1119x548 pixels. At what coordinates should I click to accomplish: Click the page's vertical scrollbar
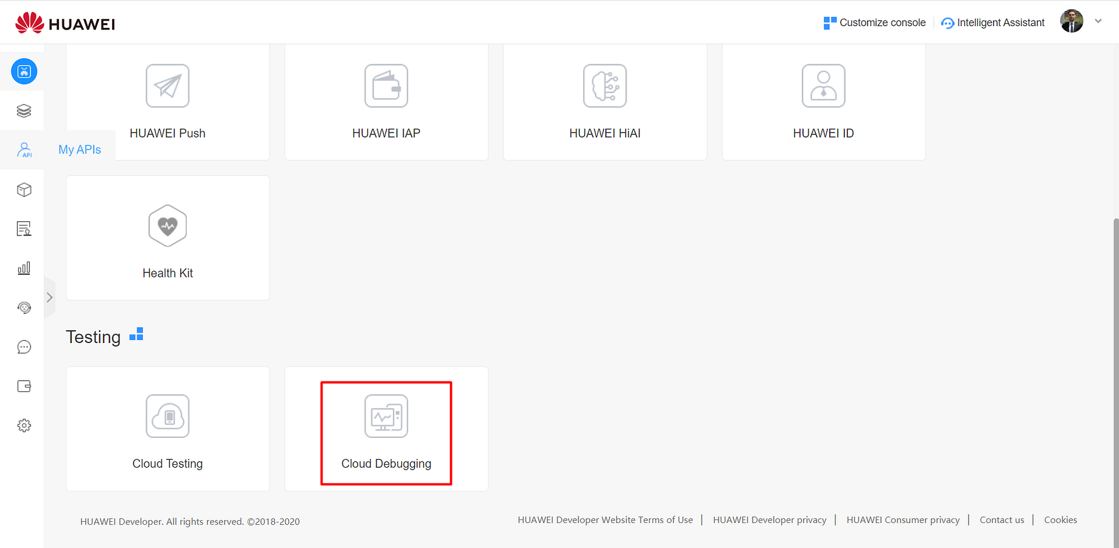pos(1115,382)
